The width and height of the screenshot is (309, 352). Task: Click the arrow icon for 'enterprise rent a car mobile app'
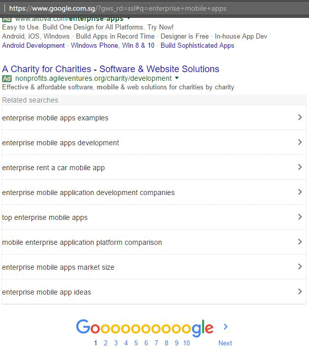click(x=300, y=167)
